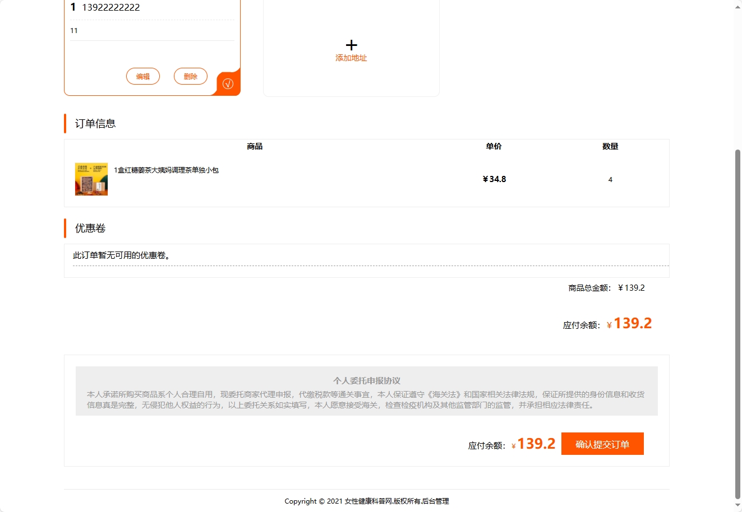This screenshot has height=512, width=742.
Task: Click the plus icon to add a new address
Action: pyautogui.click(x=351, y=45)
